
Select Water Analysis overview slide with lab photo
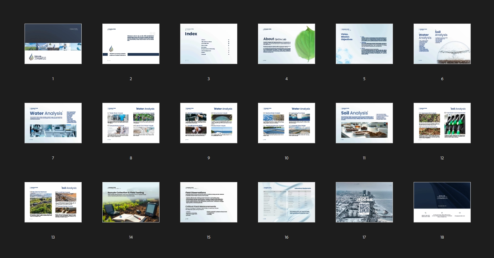coord(53,123)
